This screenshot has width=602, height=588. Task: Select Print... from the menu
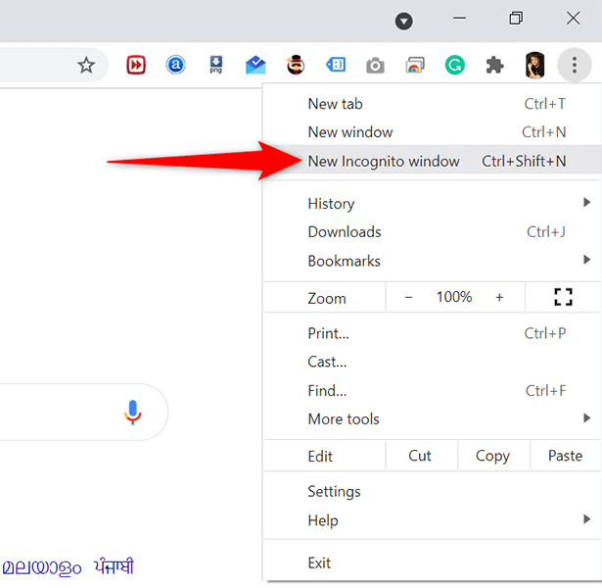433,333
